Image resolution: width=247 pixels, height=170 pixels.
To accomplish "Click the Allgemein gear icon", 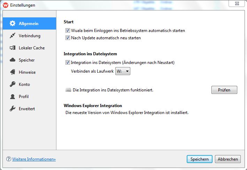I will 13,23.
